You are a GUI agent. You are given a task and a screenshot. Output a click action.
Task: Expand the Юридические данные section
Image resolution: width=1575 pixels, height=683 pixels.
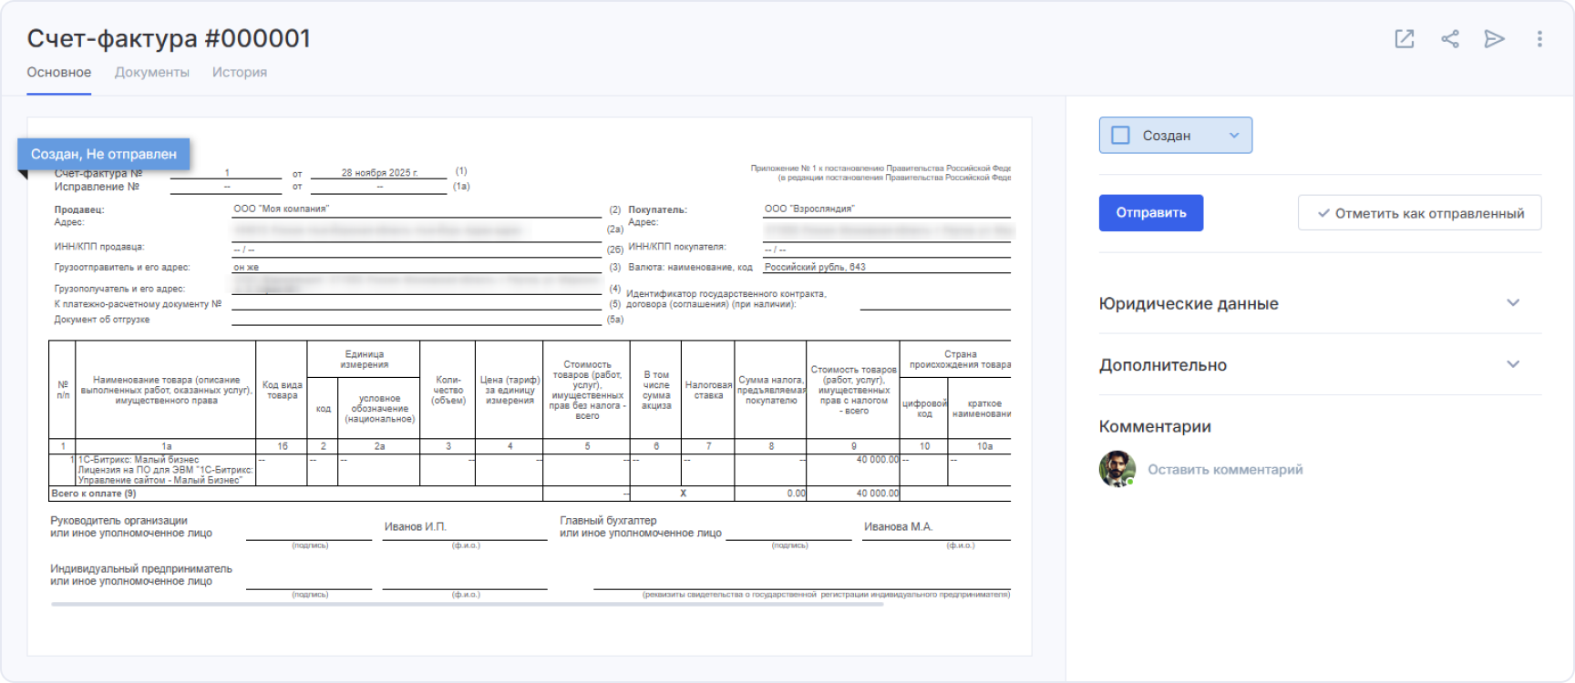pos(1513,303)
